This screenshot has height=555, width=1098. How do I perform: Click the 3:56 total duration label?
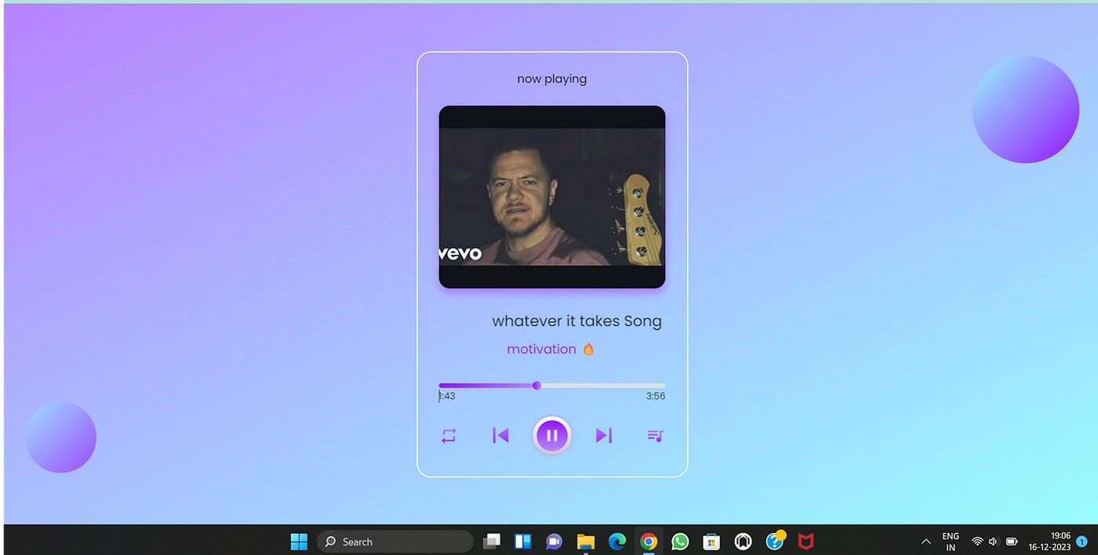pos(656,397)
